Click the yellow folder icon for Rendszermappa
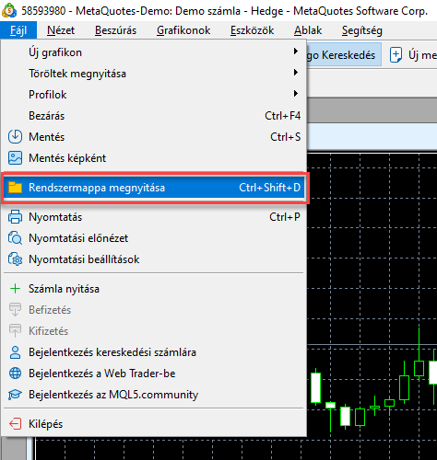The height and width of the screenshot is (460, 437). click(x=15, y=188)
